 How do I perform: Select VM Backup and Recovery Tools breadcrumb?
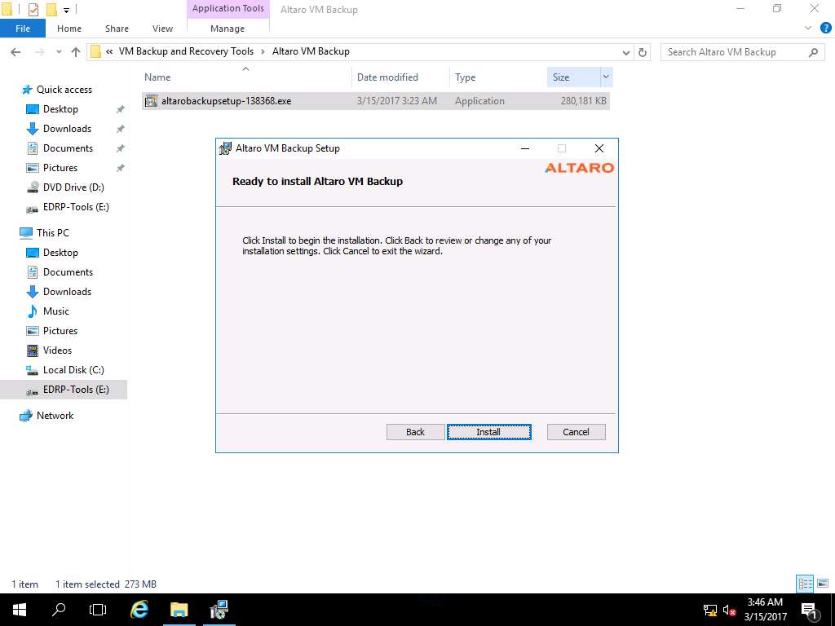(186, 51)
